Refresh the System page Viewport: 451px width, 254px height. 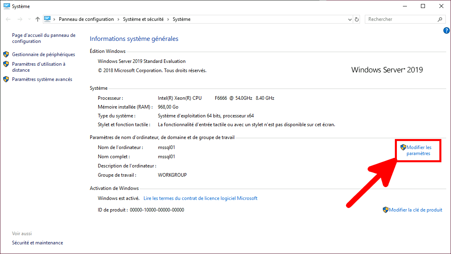pyautogui.click(x=357, y=19)
